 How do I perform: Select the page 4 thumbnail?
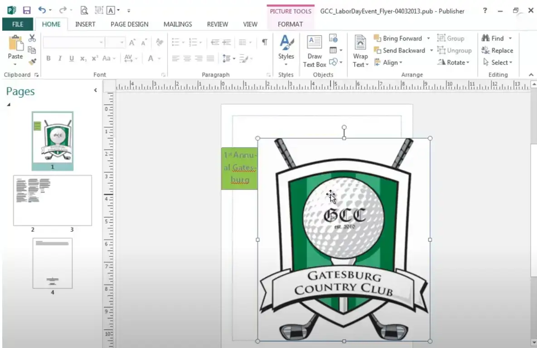(x=52, y=263)
